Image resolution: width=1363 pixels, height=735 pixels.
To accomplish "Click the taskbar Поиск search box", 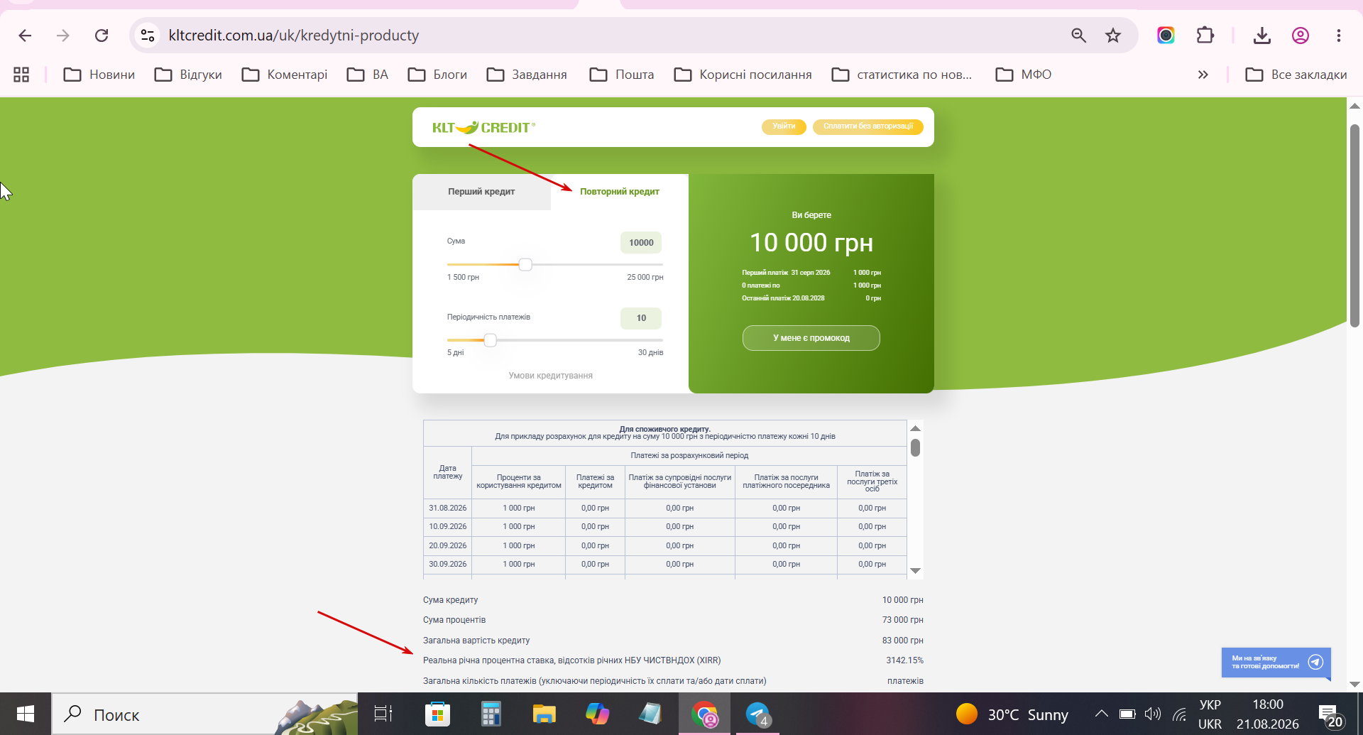I will pyautogui.click(x=205, y=714).
